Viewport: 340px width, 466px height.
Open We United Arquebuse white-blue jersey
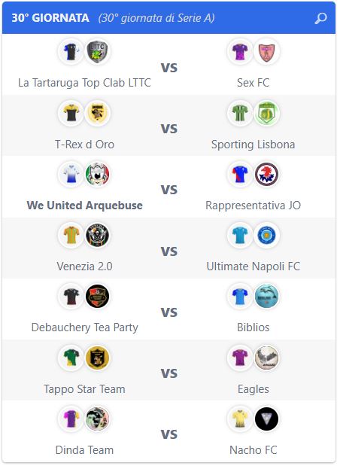(71, 174)
